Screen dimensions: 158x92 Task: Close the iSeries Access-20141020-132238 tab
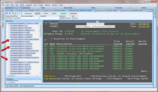click(92, 11)
